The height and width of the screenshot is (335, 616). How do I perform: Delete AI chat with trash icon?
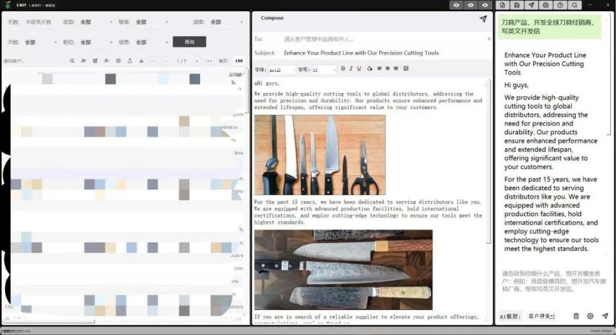pos(576,316)
